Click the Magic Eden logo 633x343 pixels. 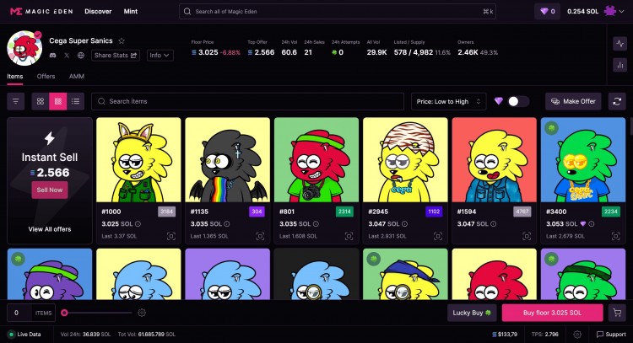point(41,11)
